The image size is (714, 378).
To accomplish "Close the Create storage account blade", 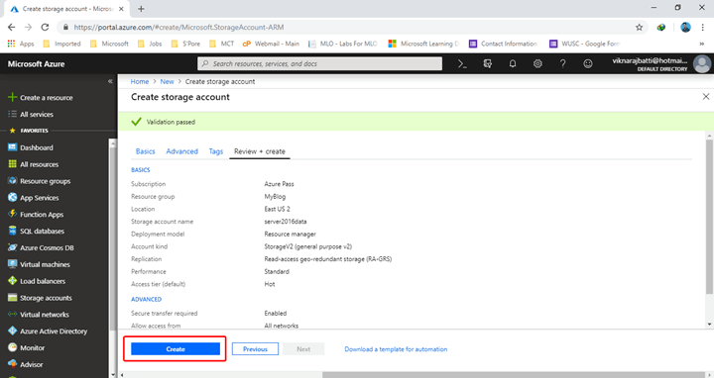I will coord(706,97).
